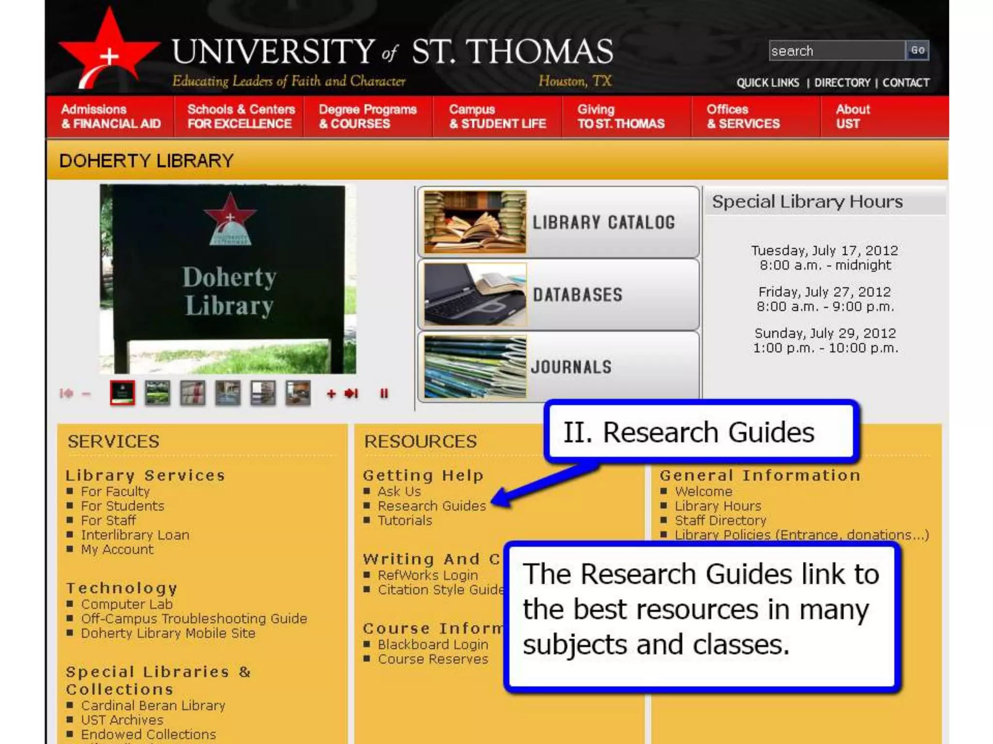Image resolution: width=993 pixels, height=744 pixels.
Task: Open the My Account link
Action: [117, 550]
